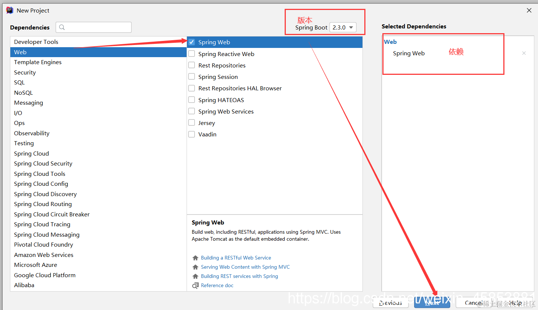Viewport: 538px width, 310px height.
Task: Open Building a RESTful Web Service guide
Action: (236, 258)
